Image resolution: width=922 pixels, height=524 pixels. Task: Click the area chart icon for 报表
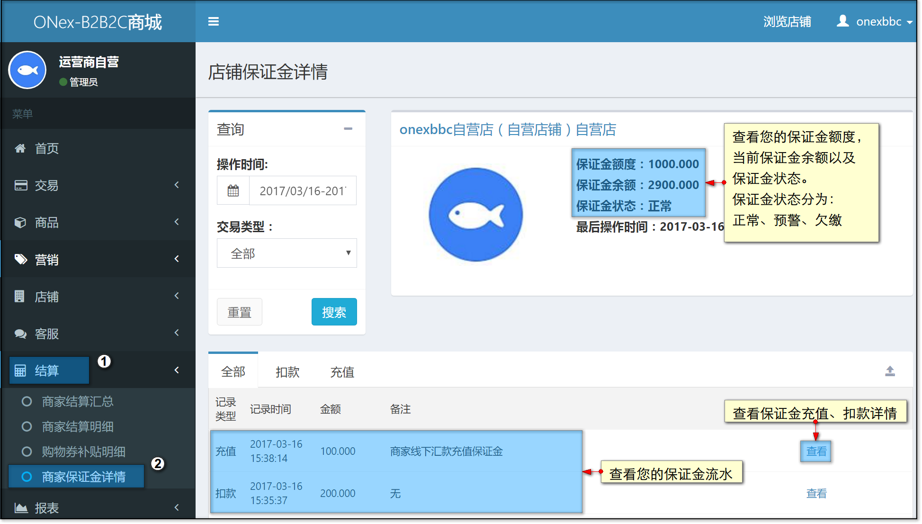[21, 508]
